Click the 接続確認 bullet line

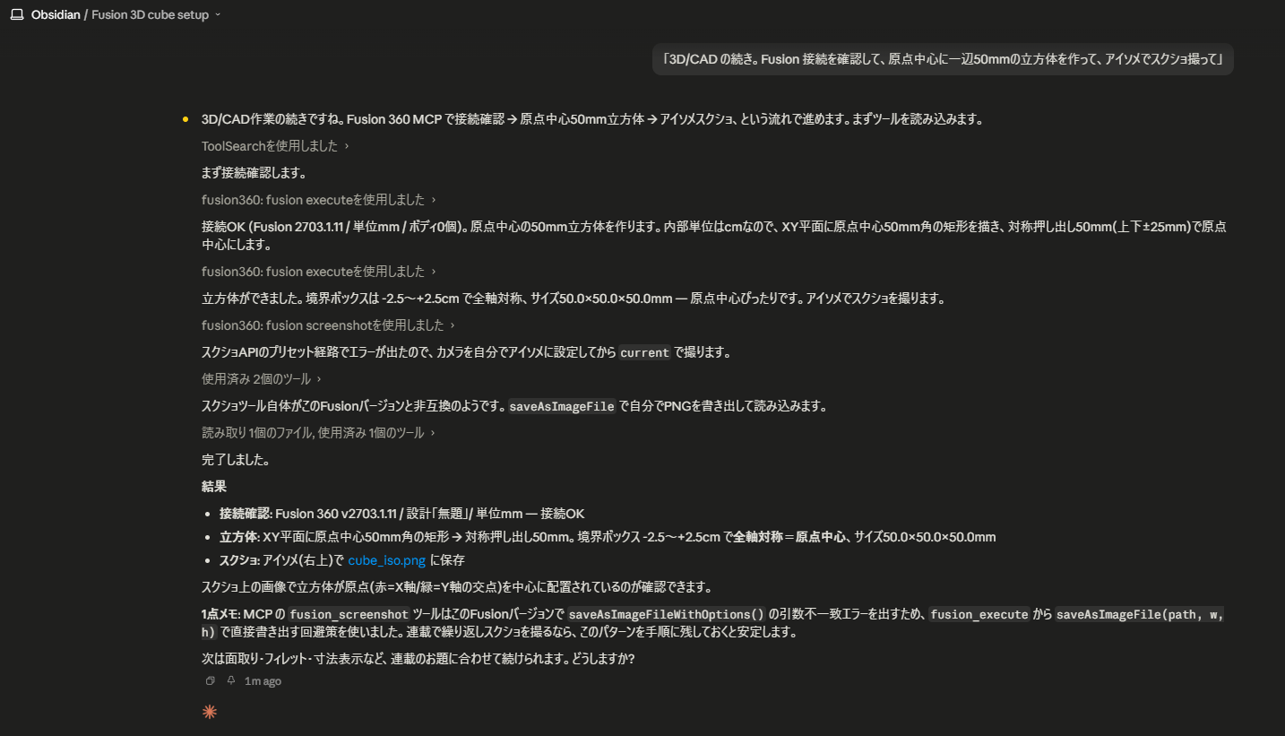(401, 514)
